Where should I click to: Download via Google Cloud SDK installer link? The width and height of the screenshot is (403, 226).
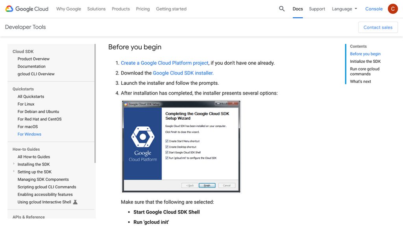183,73
